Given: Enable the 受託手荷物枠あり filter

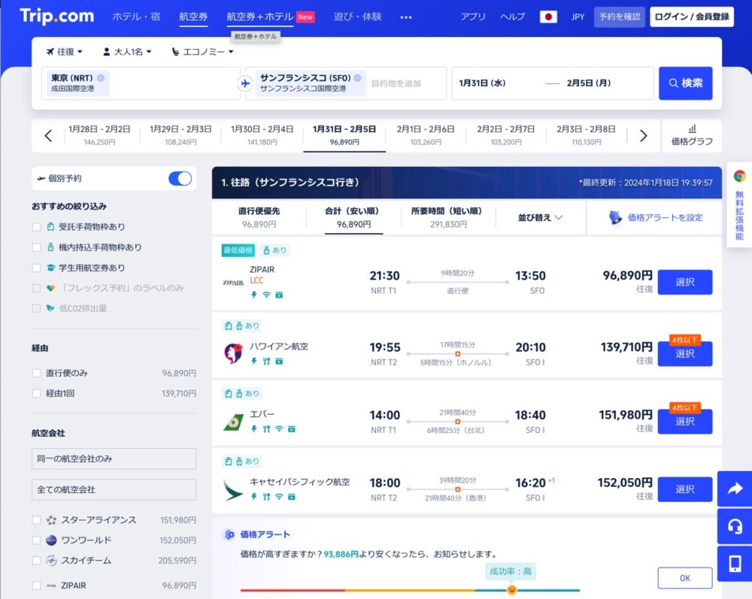Looking at the screenshot, I should point(37,227).
